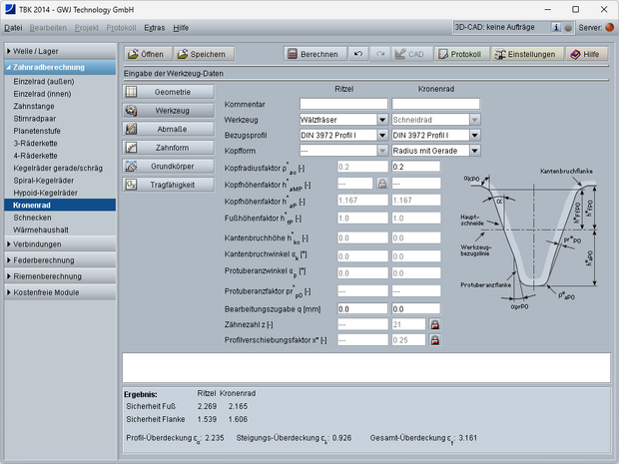Click the 3D-CAD info icon
619x464 pixels.
(x=555, y=28)
